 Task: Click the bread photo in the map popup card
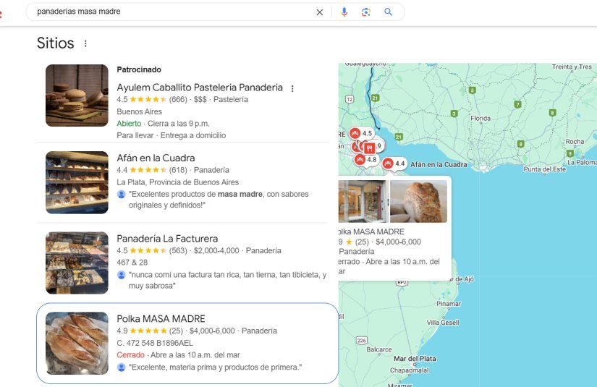(x=418, y=201)
